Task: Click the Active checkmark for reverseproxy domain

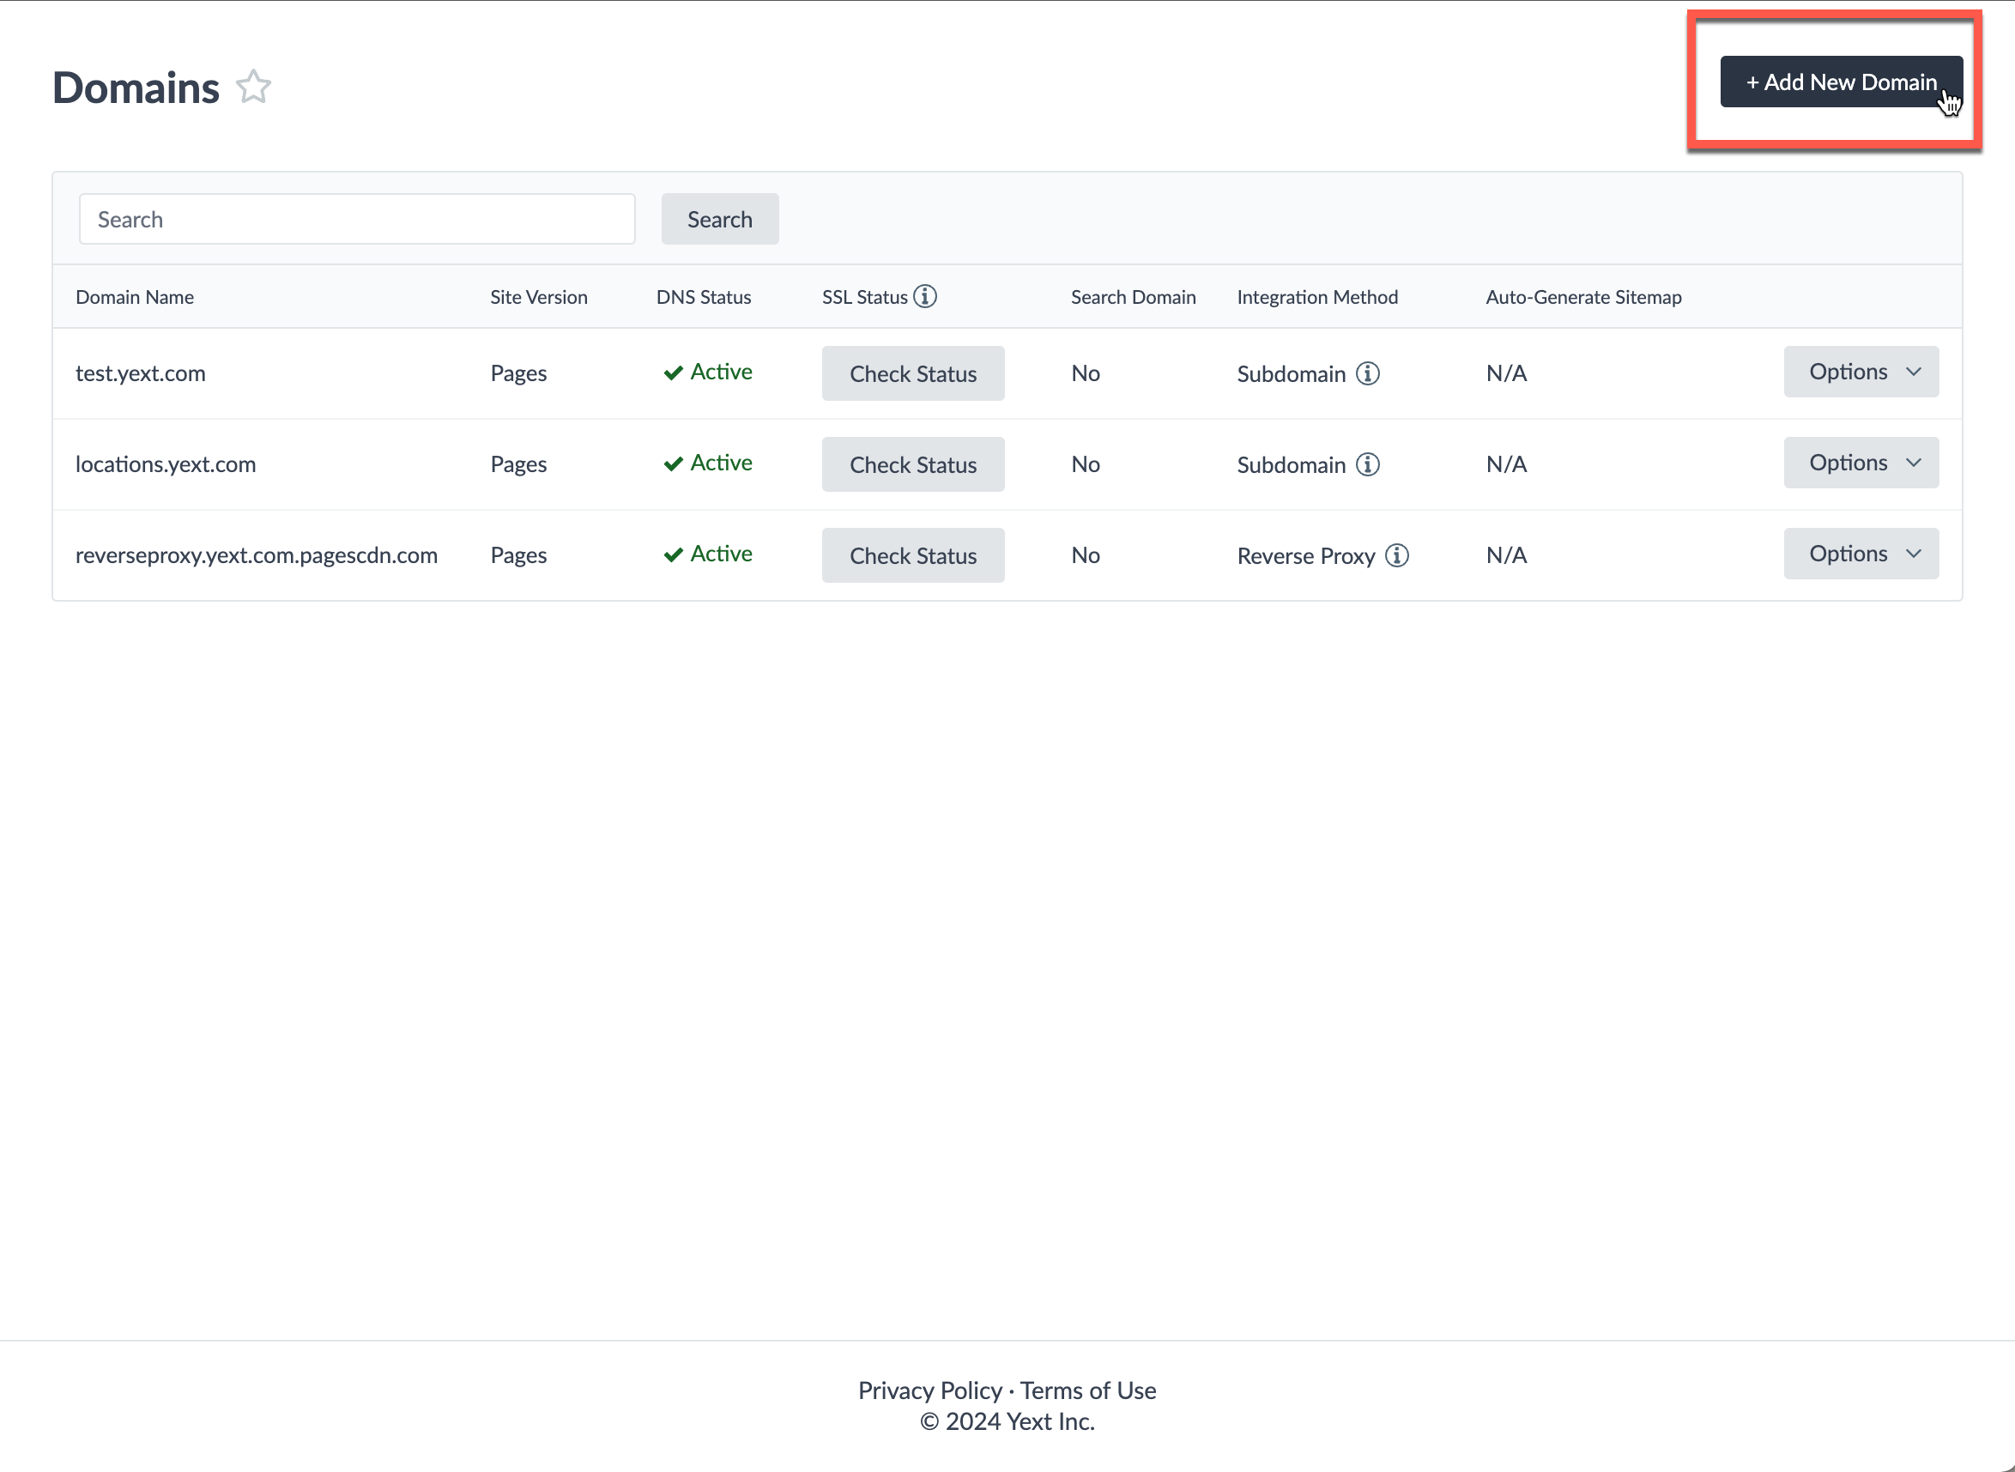Action: tap(674, 554)
